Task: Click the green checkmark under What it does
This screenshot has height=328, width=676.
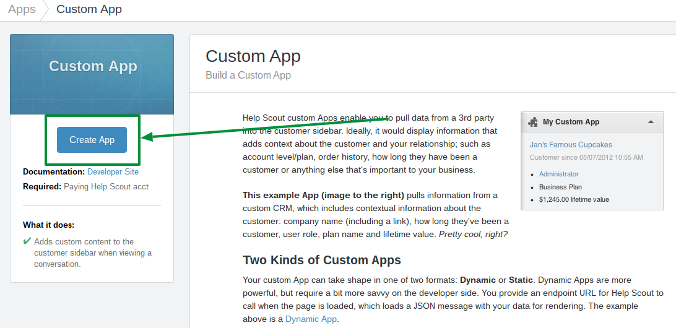Action: click(27, 241)
